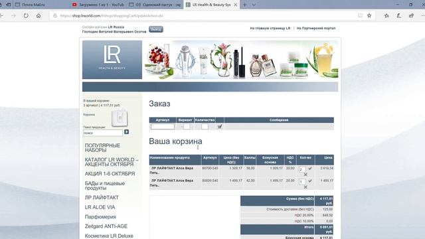Click the product banner image
The height and width of the screenshot is (239, 425).
240,60
